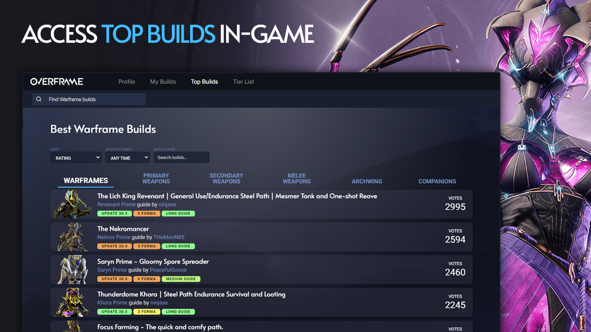
Task: Click Nekros Prime warframe link
Action: click(x=114, y=237)
